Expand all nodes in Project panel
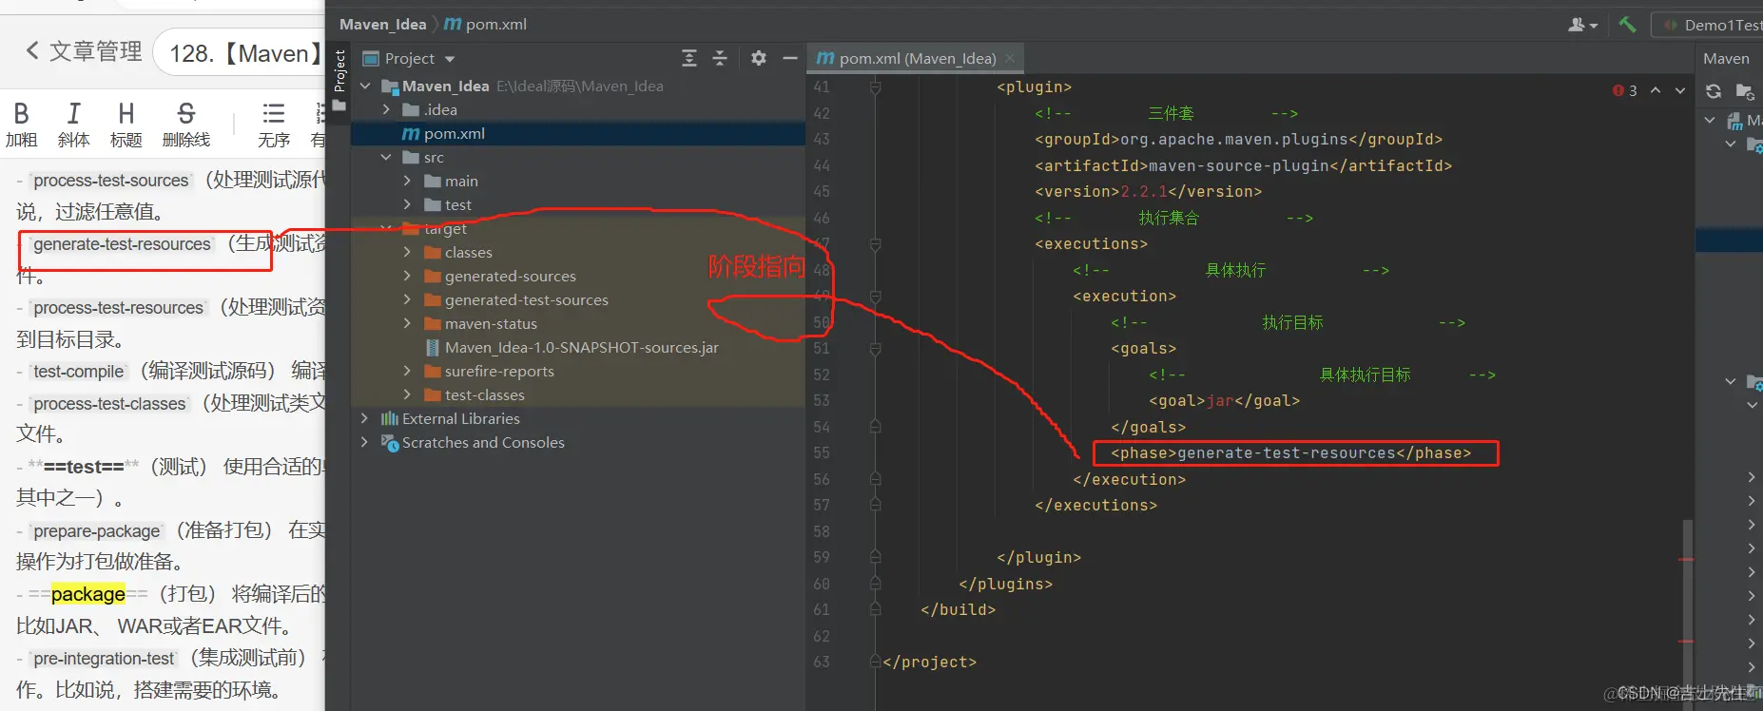The height and width of the screenshot is (711, 1763). pyautogui.click(x=689, y=59)
